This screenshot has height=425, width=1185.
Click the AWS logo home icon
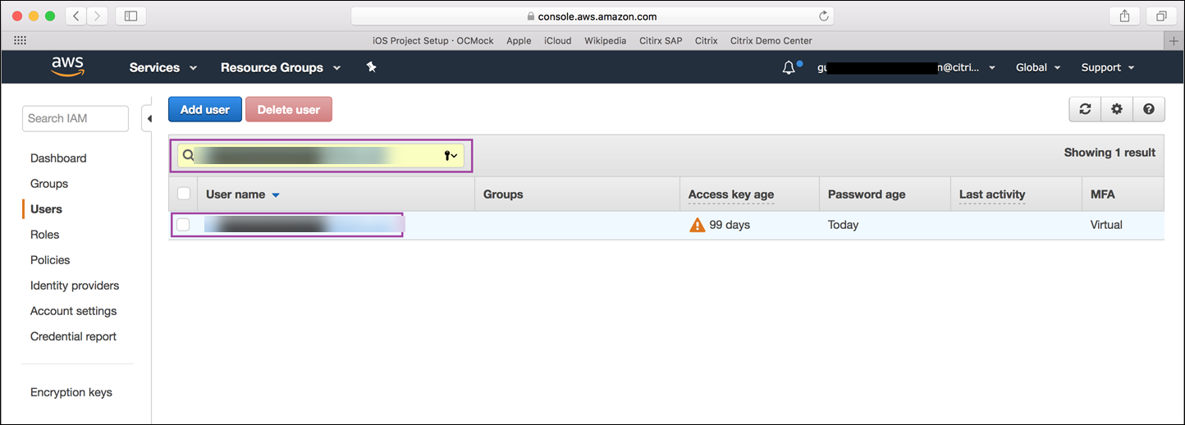[68, 66]
